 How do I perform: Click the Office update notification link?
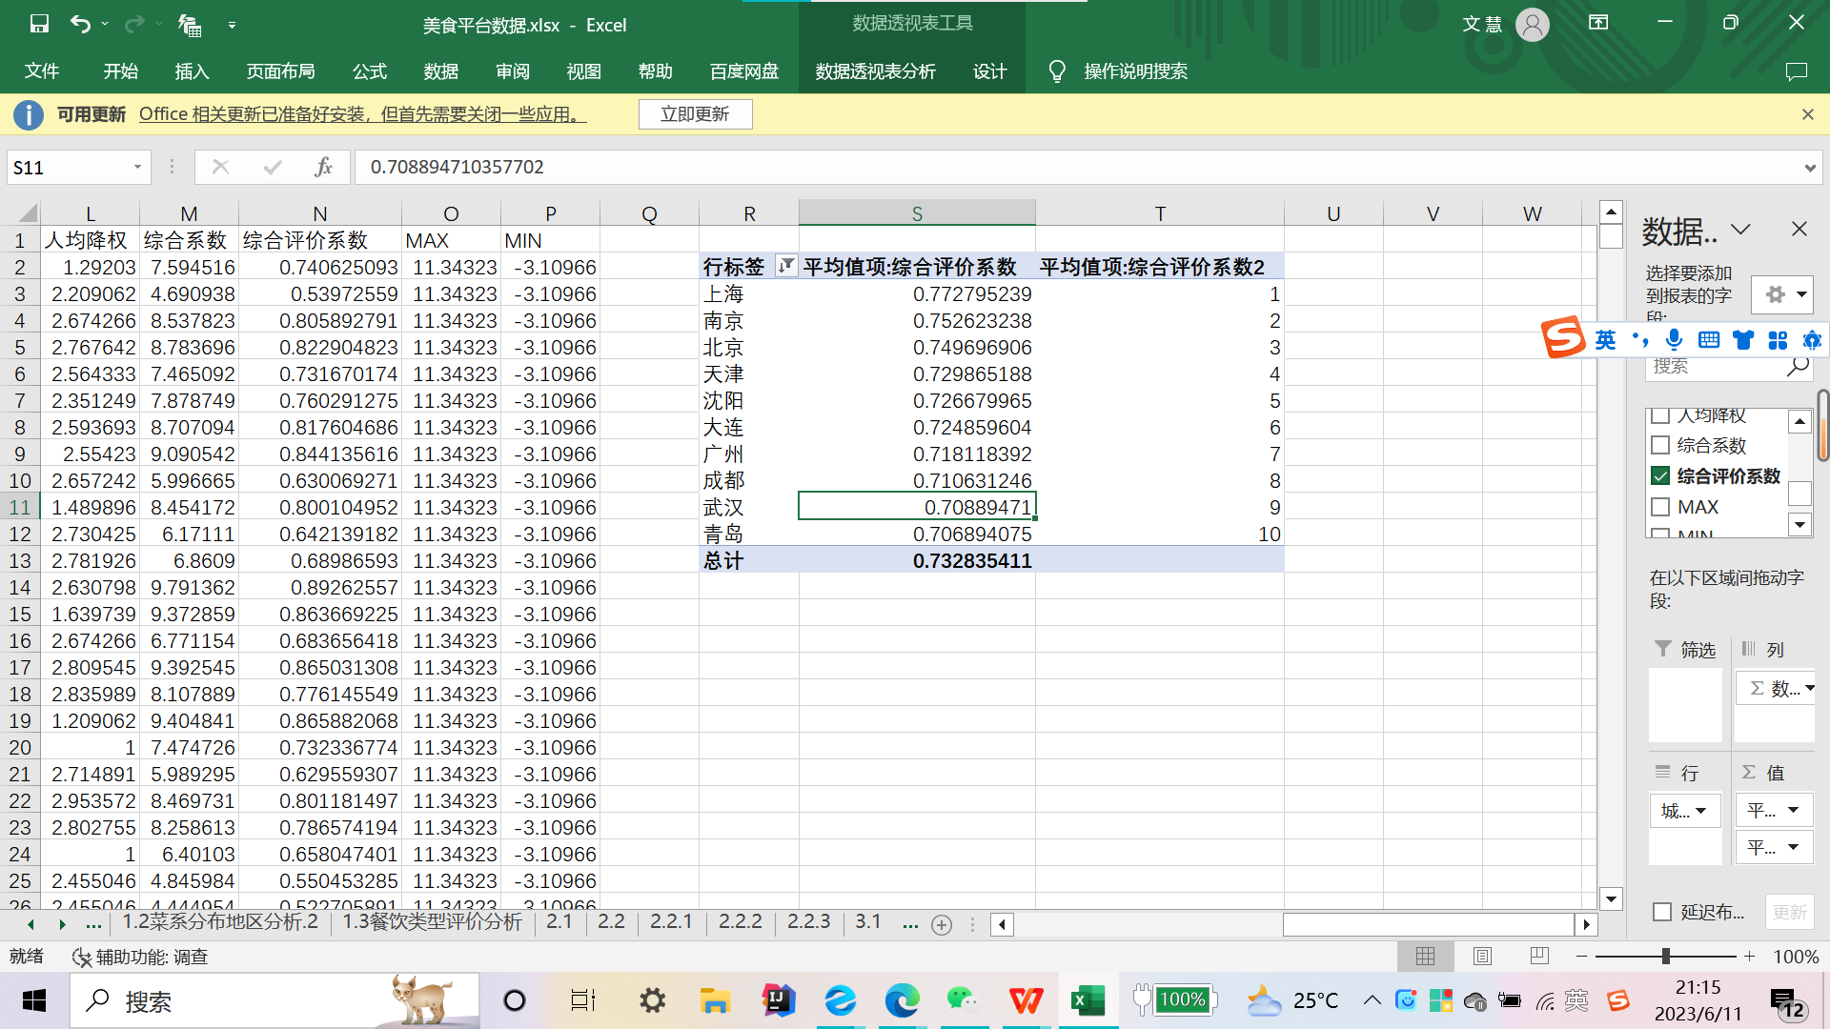[x=362, y=114]
